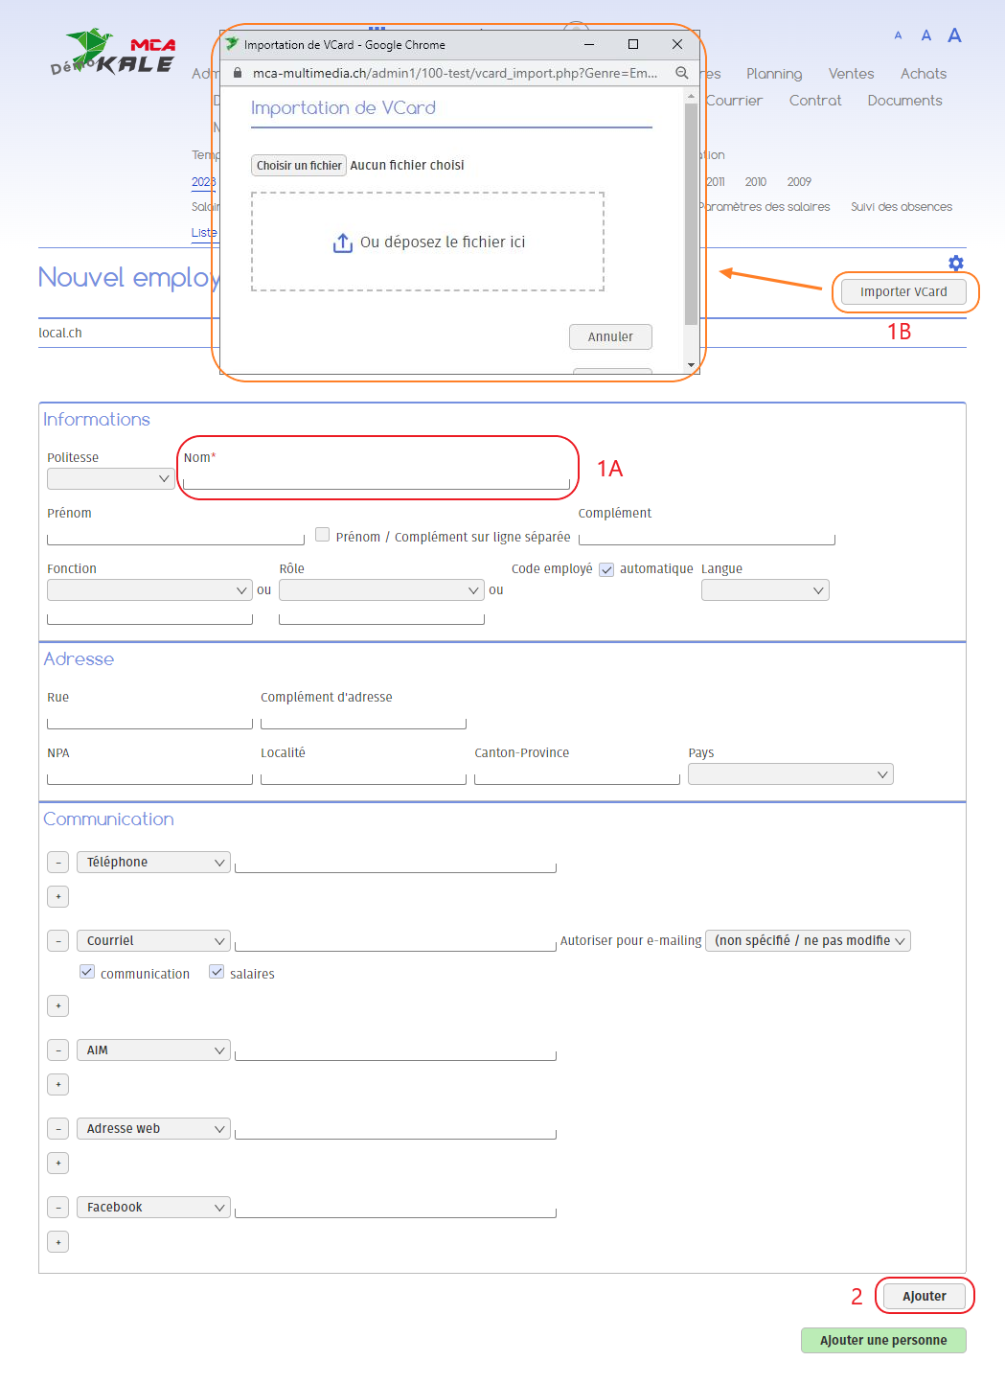Click the plus button below the Facebook row
Viewport: 1005px width, 1384px height.
point(57,1242)
